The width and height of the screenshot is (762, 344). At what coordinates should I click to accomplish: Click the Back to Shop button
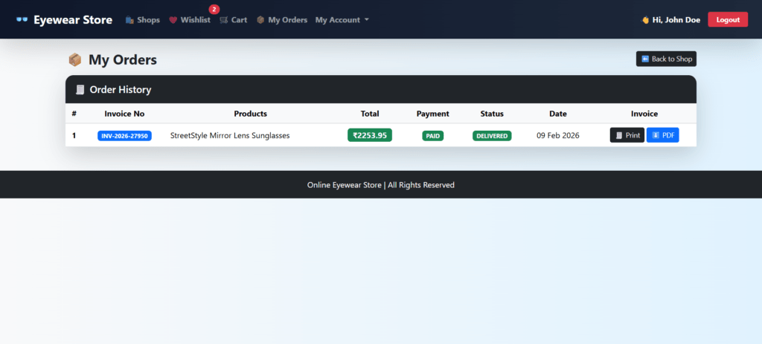point(666,59)
